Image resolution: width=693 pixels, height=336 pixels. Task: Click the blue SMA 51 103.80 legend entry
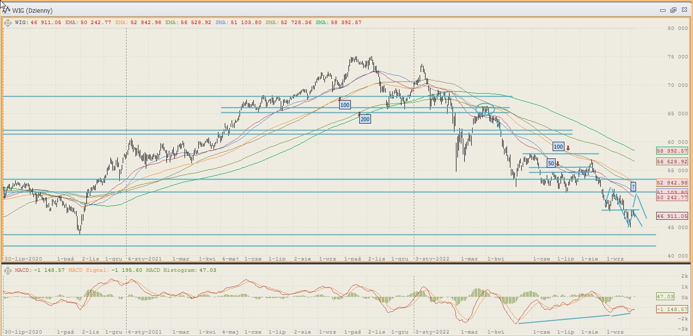[239, 23]
